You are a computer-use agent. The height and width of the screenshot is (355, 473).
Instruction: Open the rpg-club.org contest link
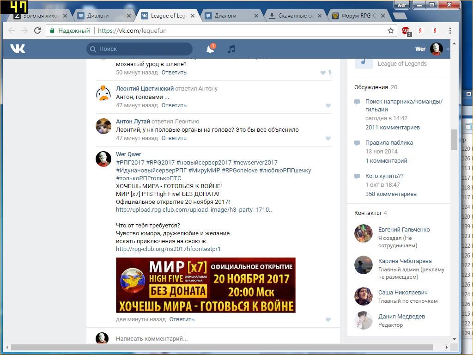pyautogui.click(x=168, y=249)
